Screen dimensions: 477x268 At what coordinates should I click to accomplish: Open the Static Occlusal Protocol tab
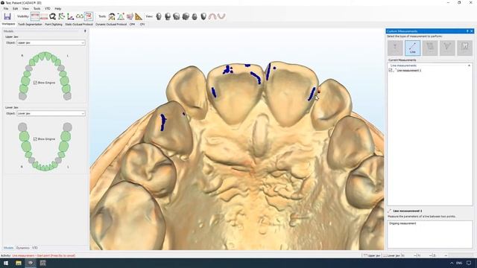click(79, 24)
